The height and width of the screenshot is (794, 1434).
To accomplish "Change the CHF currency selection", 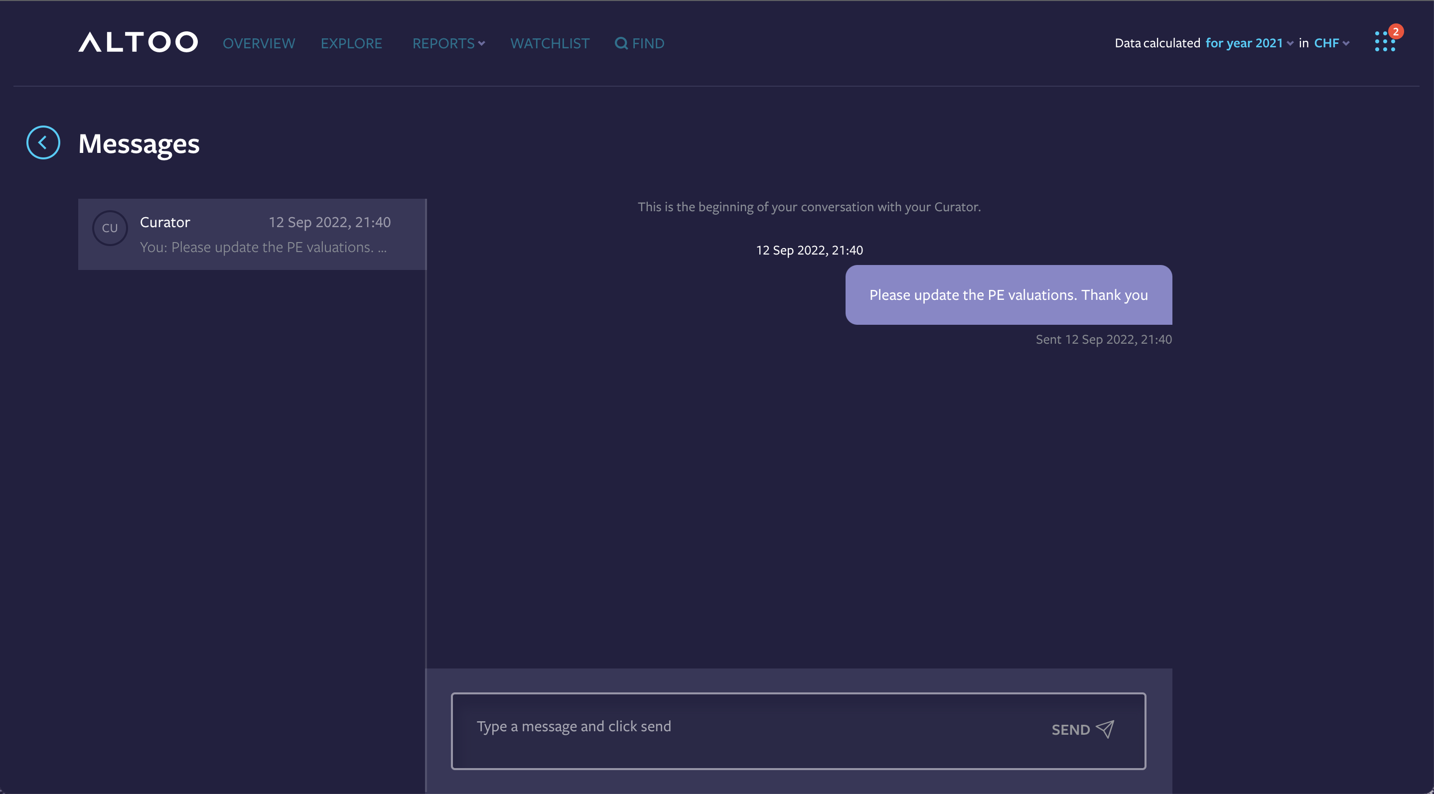I will pyautogui.click(x=1331, y=43).
